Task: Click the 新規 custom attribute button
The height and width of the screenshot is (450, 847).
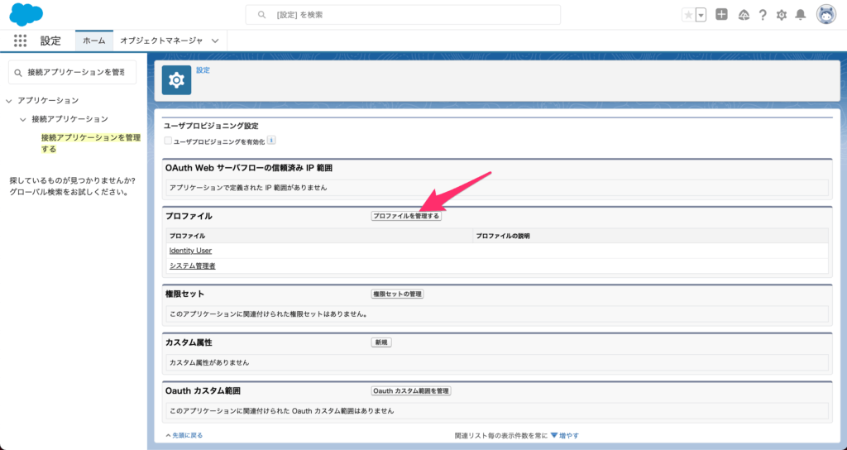Action: pos(381,342)
